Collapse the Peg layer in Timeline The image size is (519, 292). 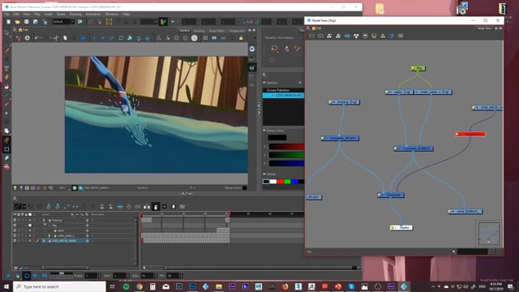pos(45,225)
